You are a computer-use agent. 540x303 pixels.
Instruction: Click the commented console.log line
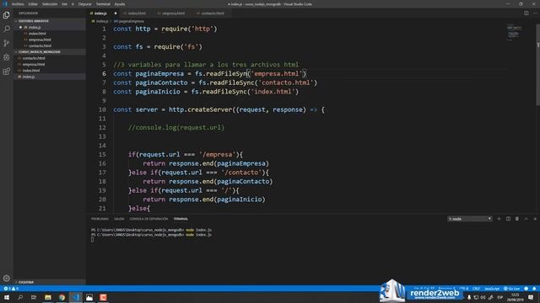[x=176, y=127]
